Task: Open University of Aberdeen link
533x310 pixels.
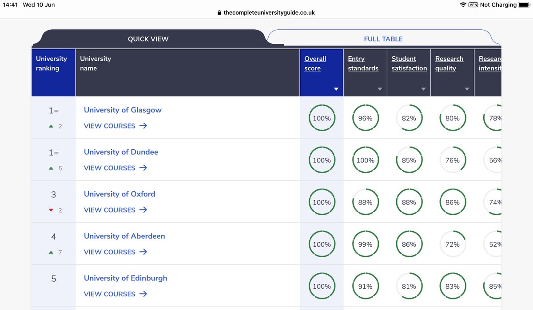Action: [x=124, y=236]
